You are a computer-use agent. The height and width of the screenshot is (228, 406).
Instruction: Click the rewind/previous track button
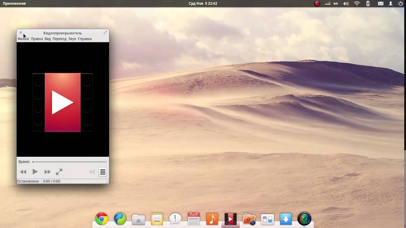[x=23, y=172]
